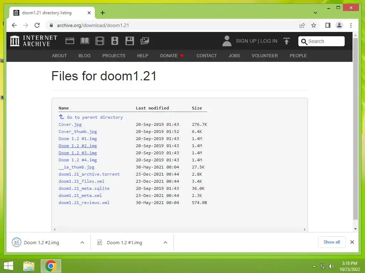Click the SIGN UP link

point(246,41)
